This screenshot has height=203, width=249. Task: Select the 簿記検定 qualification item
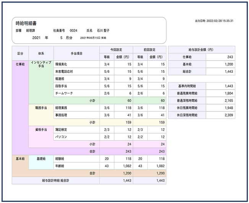click(x=61, y=130)
